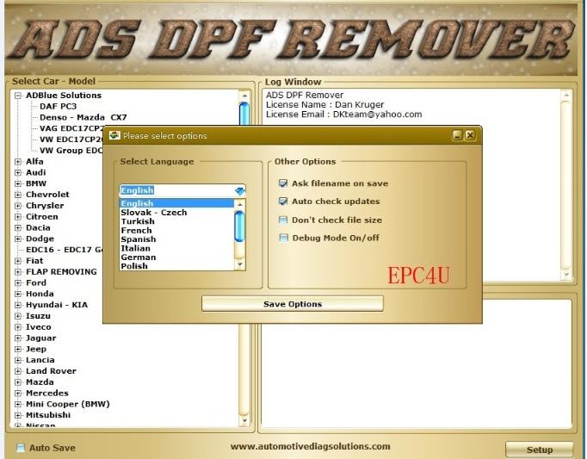
Task: Click the language list scrollbar thumb
Action: [x=239, y=226]
